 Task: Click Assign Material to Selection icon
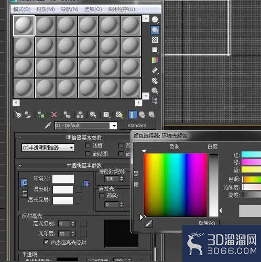41,115
